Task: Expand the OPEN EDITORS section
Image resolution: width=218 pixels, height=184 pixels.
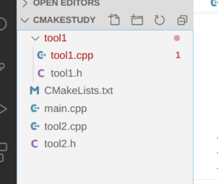Action: click(x=25, y=3)
